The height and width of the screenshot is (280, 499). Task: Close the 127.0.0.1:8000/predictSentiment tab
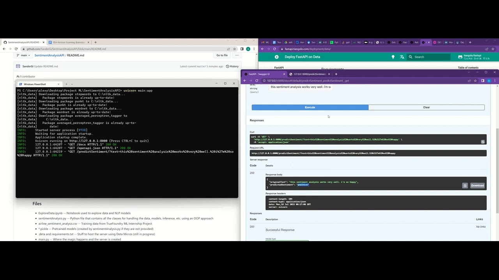click(329, 74)
